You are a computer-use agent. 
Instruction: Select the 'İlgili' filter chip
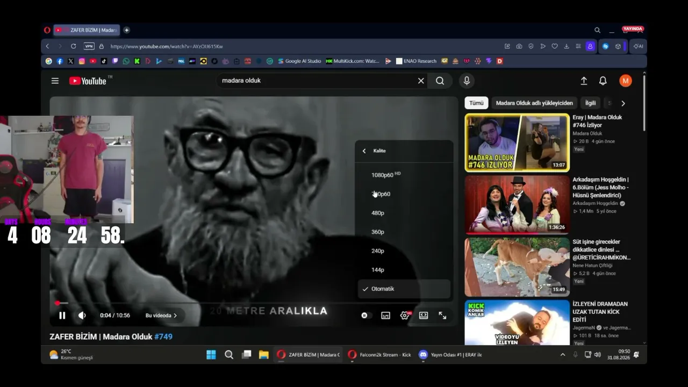[590, 103]
